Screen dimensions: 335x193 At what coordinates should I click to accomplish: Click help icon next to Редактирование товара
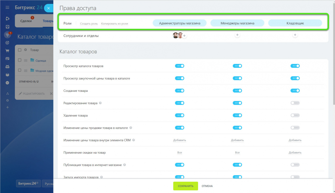click(x=100, y=103)
